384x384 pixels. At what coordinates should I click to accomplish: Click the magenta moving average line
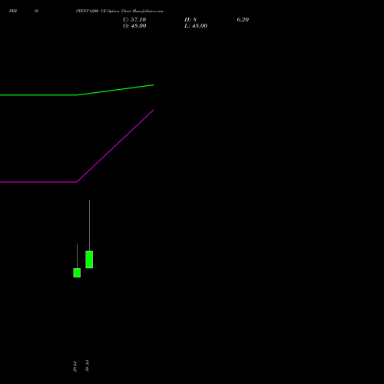pos(77,182)
